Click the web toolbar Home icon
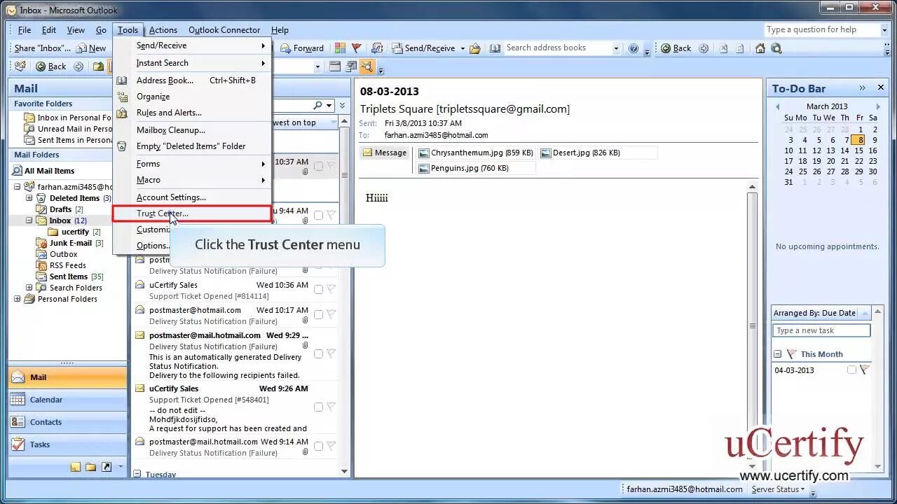 [760, 48]
